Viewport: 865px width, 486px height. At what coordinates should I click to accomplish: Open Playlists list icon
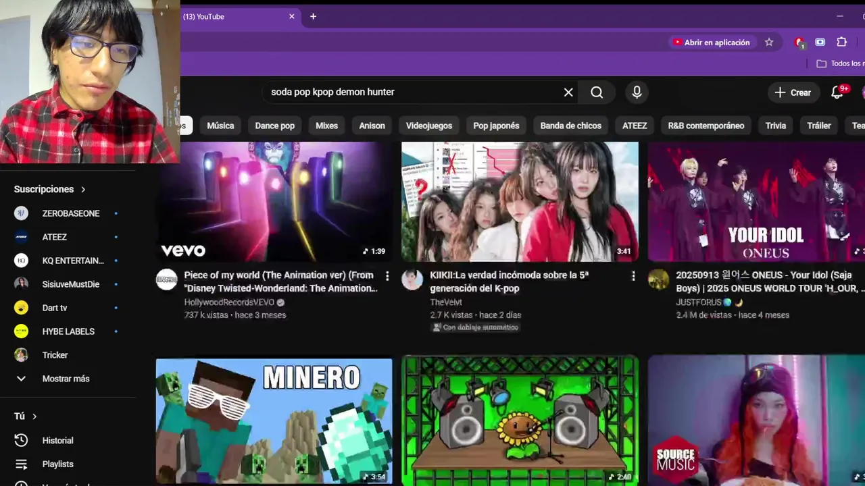pos(22,464)
